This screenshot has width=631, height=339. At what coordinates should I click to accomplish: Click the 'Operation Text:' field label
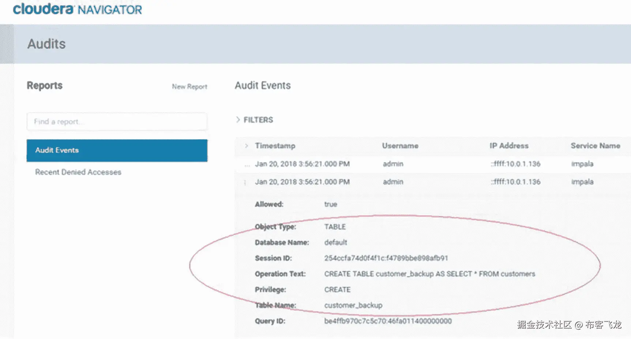tap(280, 274)
